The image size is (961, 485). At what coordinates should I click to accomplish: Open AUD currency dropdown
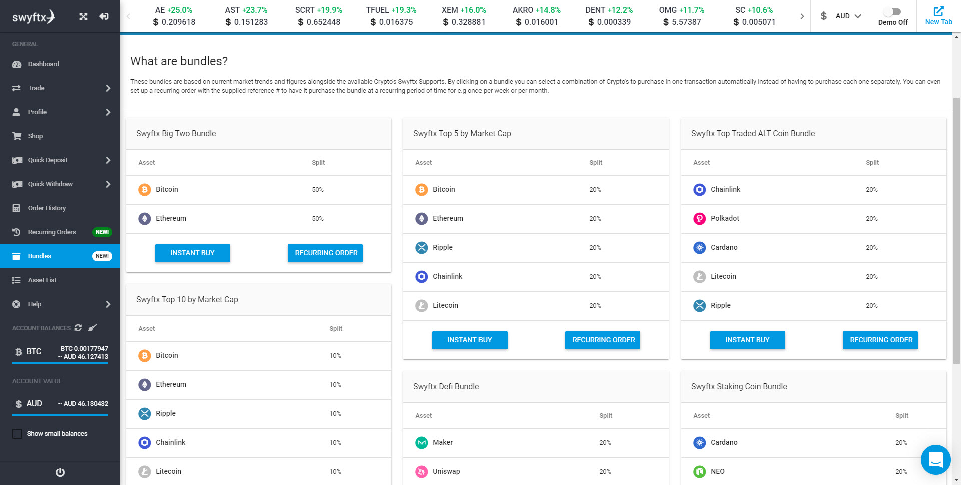pos(841,16)
